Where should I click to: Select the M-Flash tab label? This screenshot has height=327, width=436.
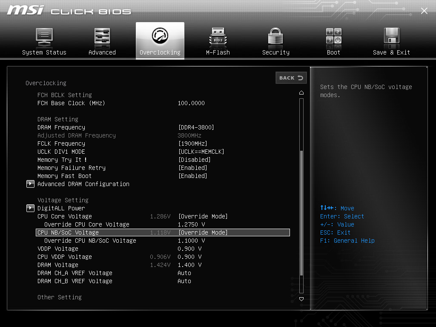click(x=218, y=52)
